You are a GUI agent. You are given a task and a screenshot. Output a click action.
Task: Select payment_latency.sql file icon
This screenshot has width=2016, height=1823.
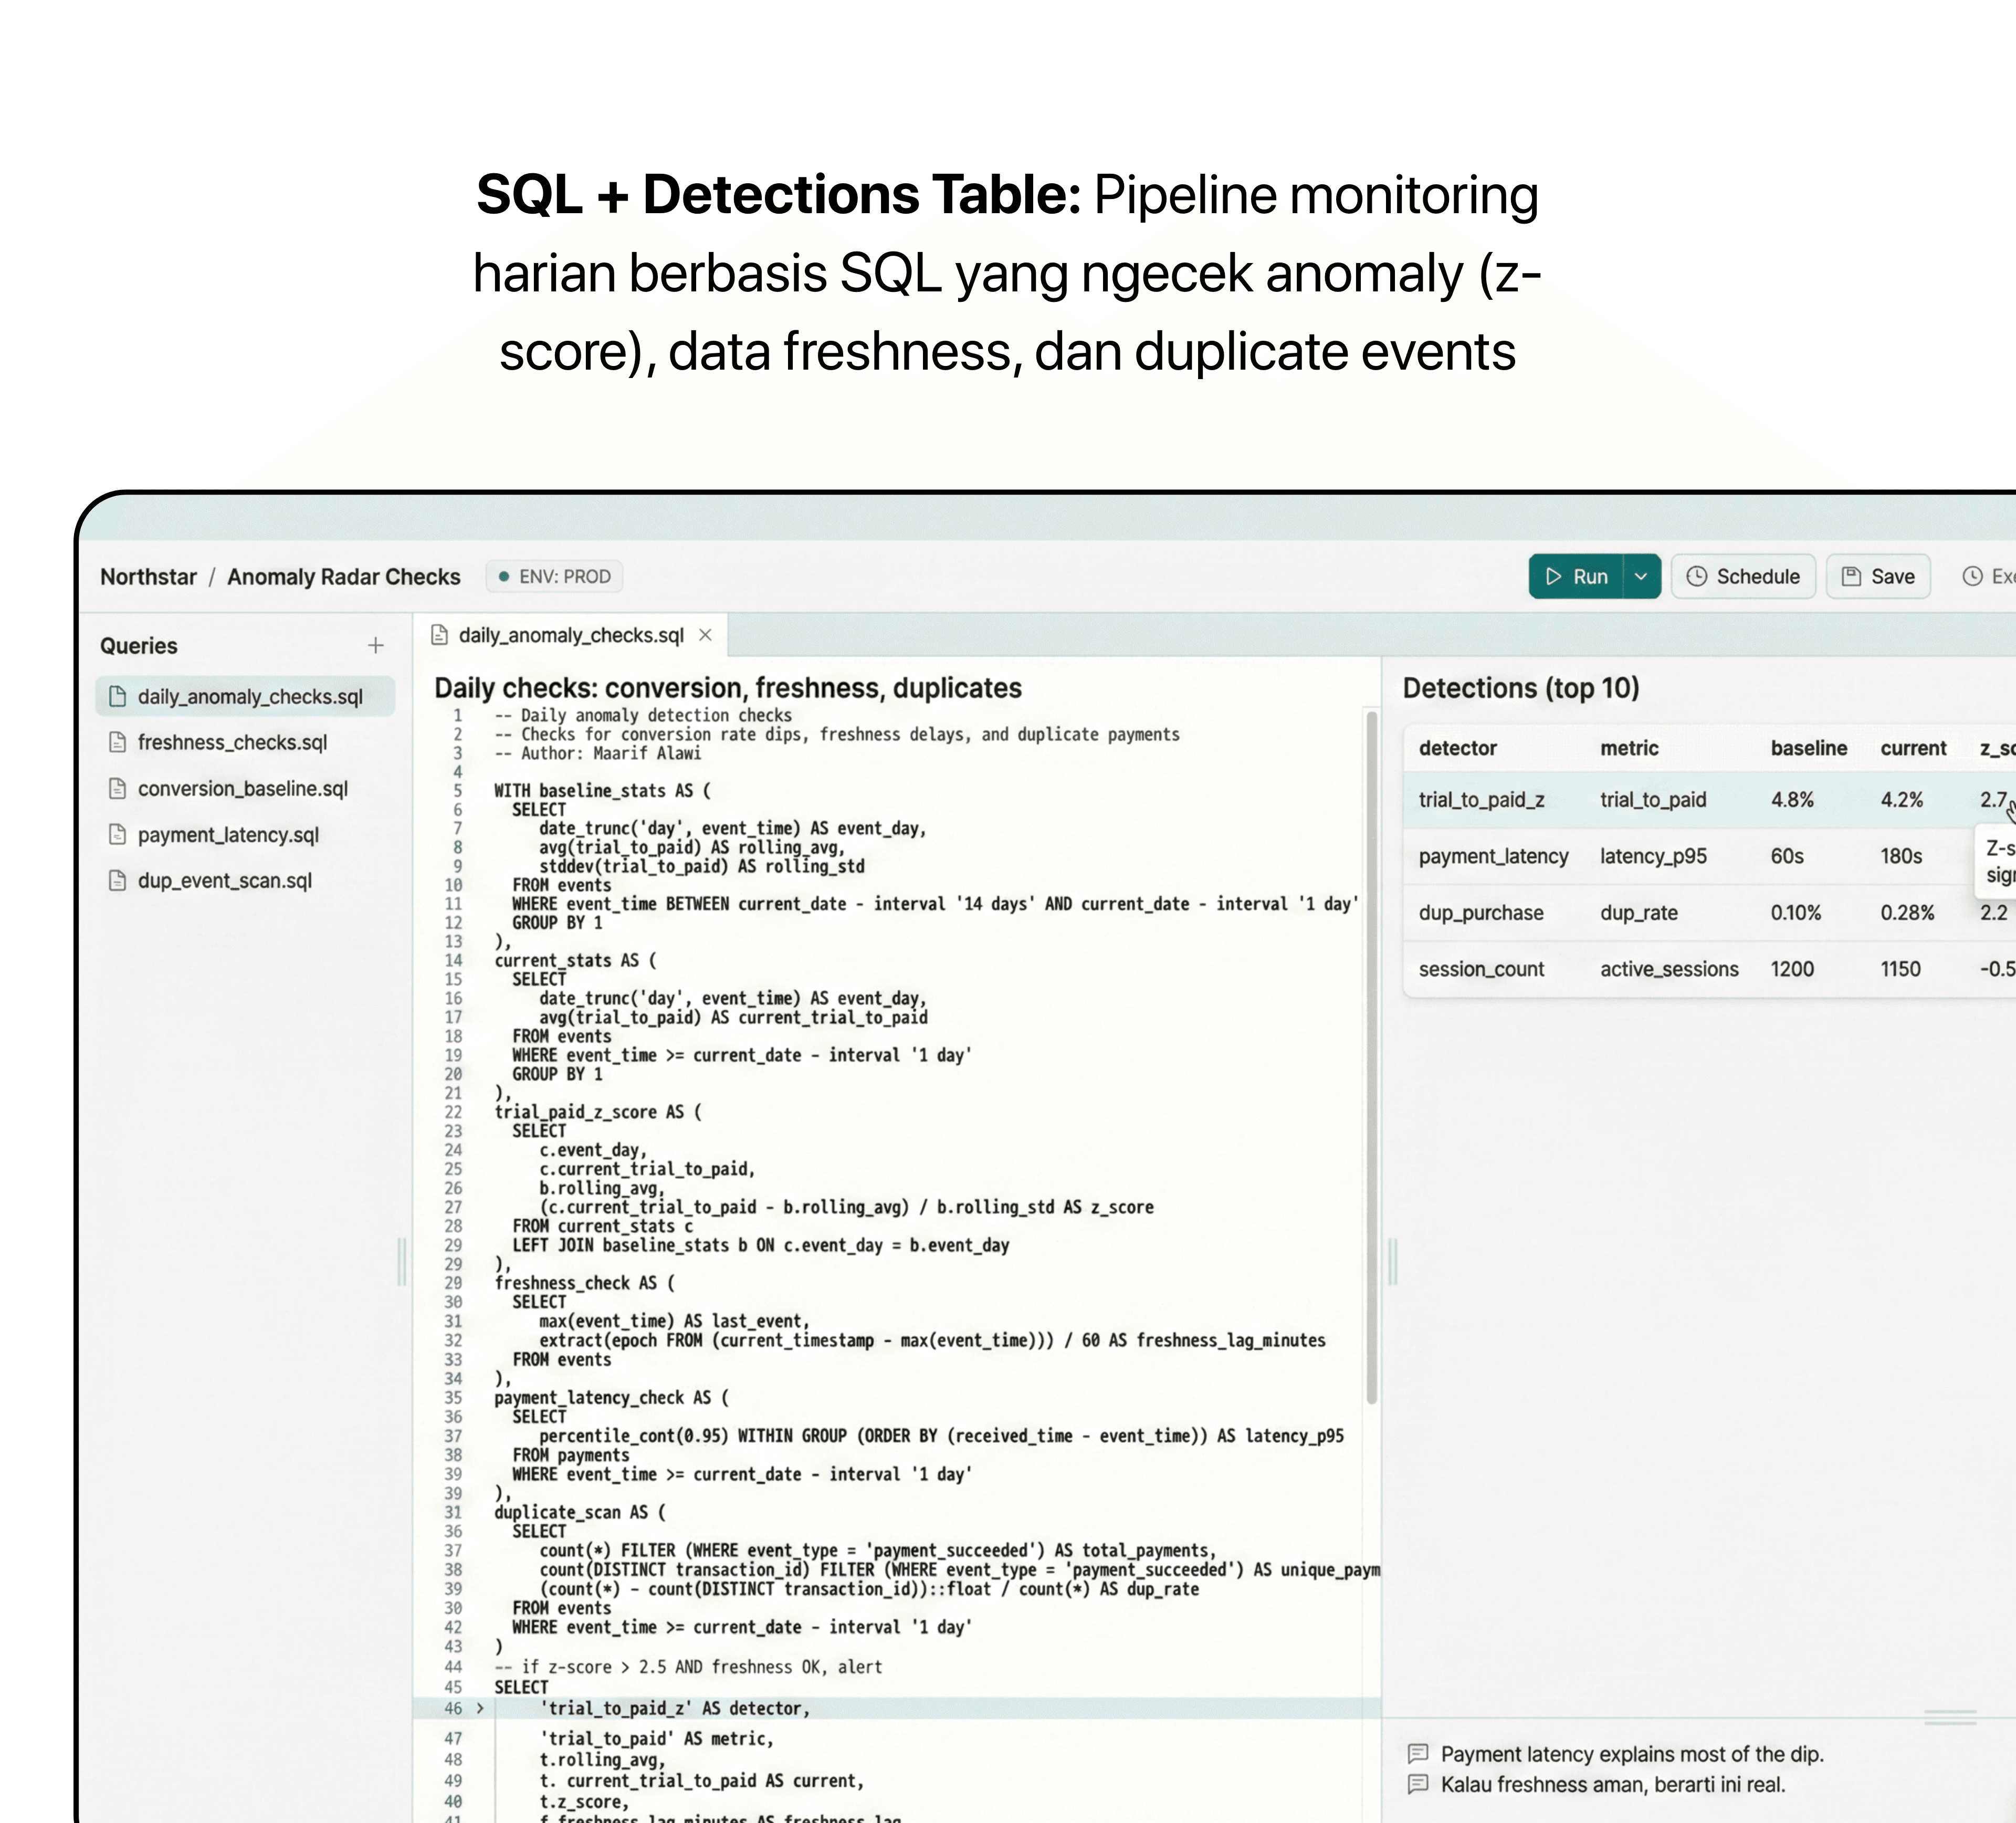tap(117, 834)
